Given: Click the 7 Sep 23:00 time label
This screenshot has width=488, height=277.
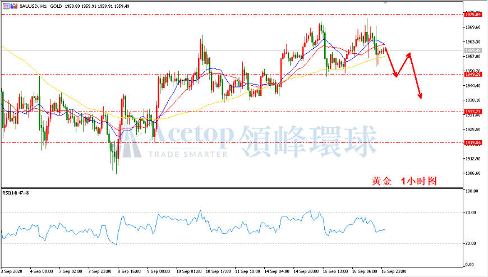Looking at the screenshot, I should click(x=100, y=272).
